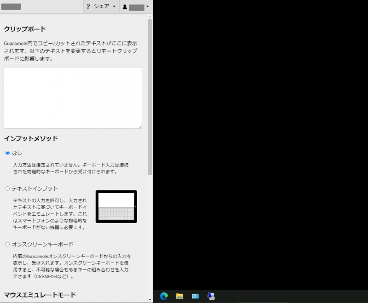Viewport: 368px width, 303px height.
Task: Open the シェア share dropdown menu
Action: (101, 6)
